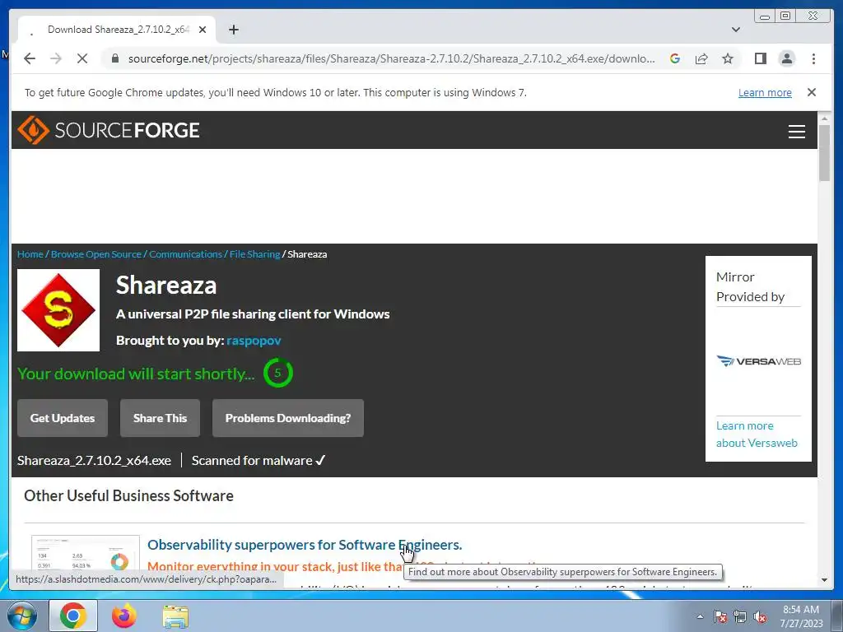Click the scrollbar up arrow
This screenshot has width=843, height=632.
tap(825, 118)
